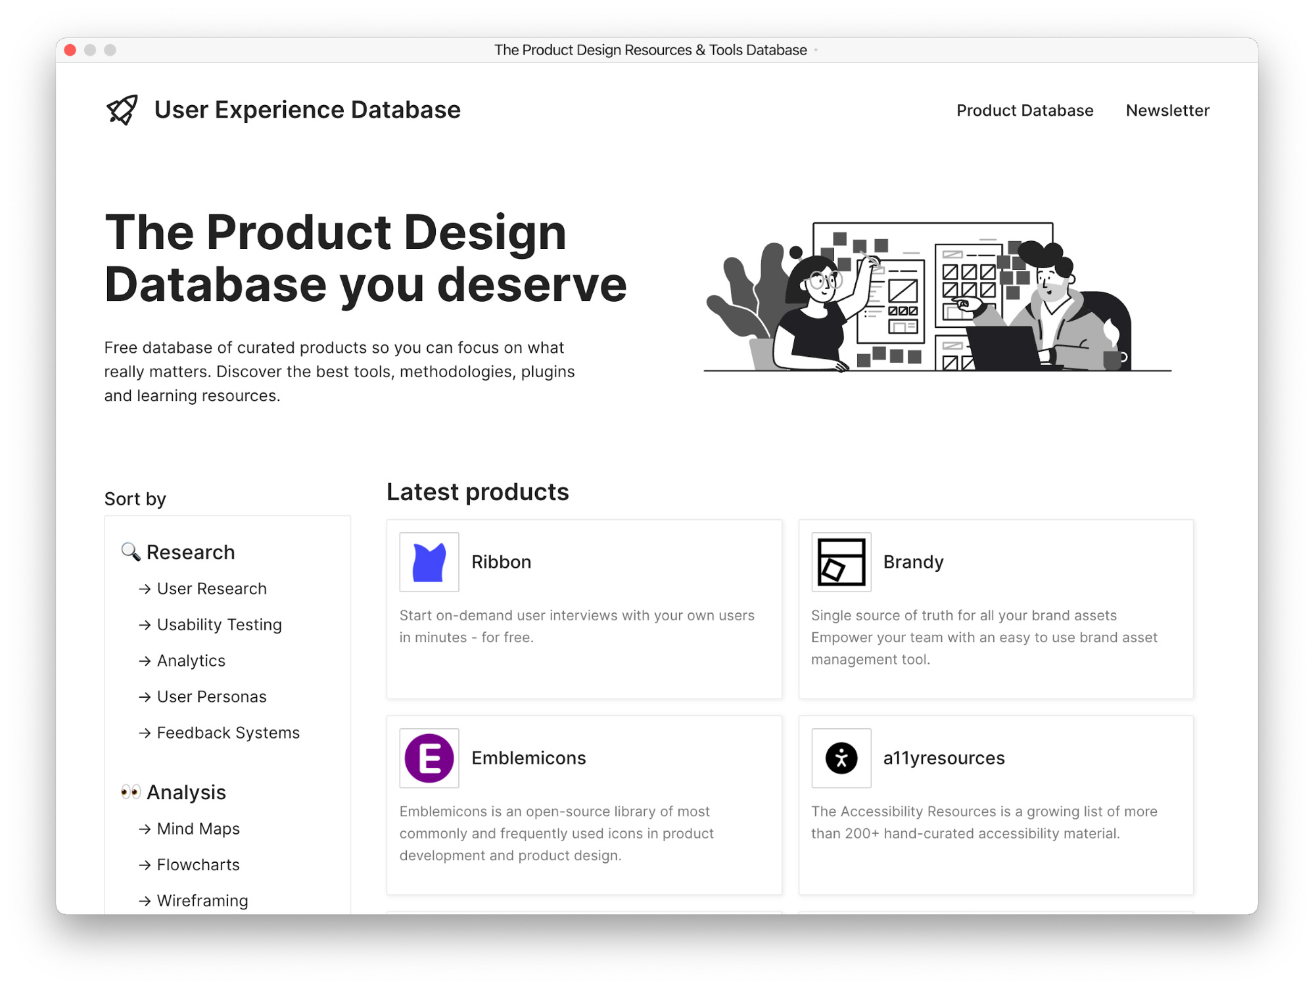The image size is (1314, 989).
Task: Close the window with the red button
Action: (70, 50)
